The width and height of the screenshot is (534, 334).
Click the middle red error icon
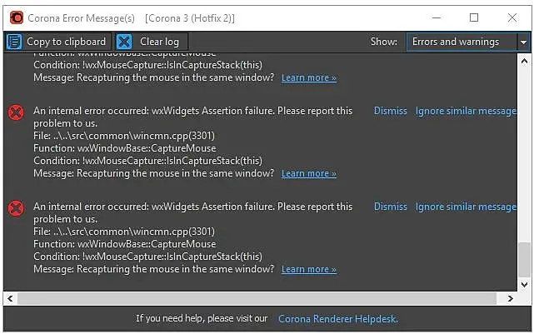point(15,112)
